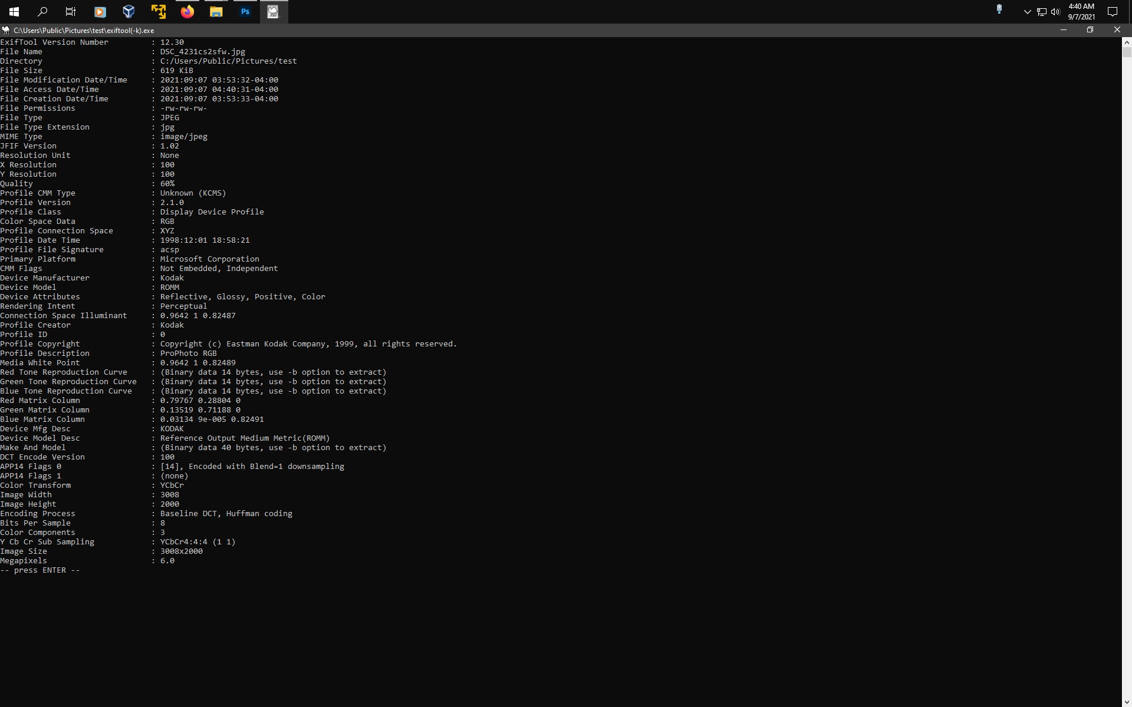Open VirtualBox from the taskbar
1132x707 pixels.
[x=129, y=11]
